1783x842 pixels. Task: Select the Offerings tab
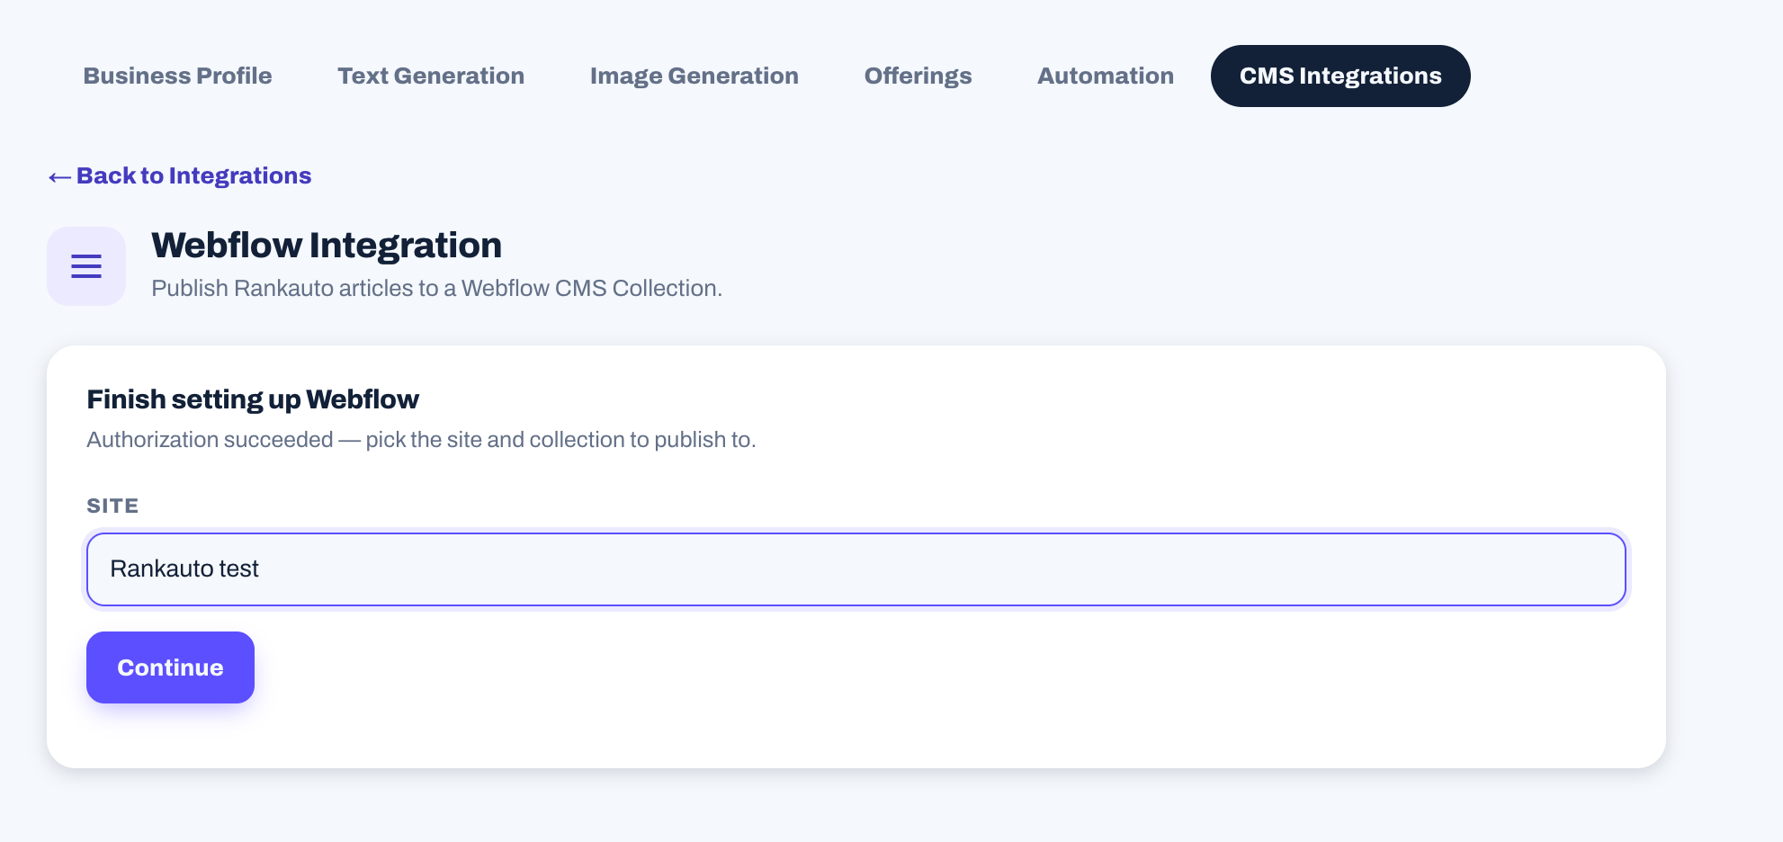tap(918, 76)
